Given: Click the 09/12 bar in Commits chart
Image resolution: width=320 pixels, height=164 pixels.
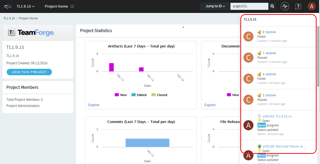Looking at the screenshot, I should click(x=147, y=143).
